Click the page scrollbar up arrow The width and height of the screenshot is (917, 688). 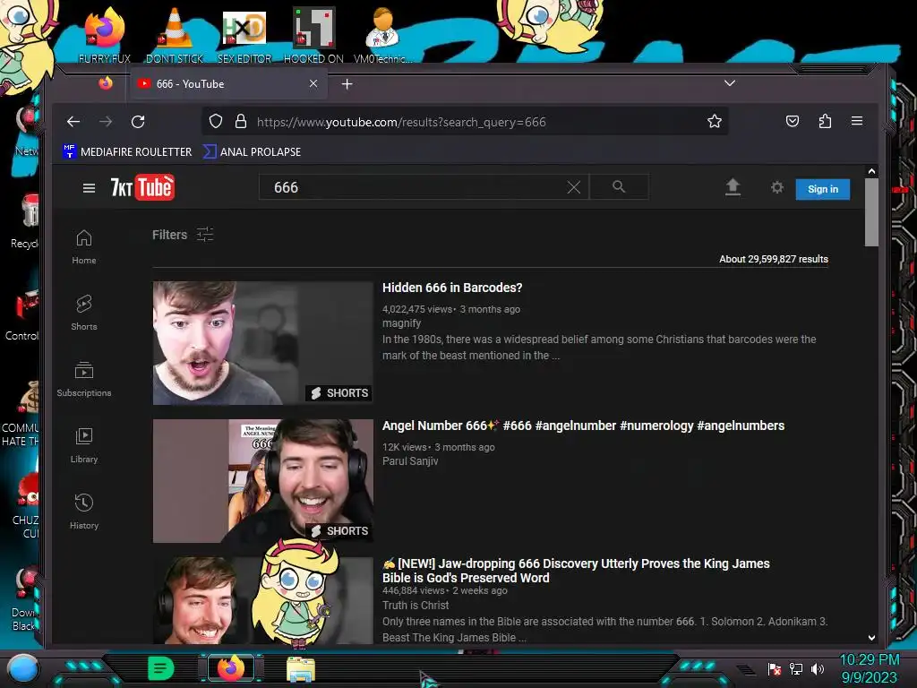point(871,171)
